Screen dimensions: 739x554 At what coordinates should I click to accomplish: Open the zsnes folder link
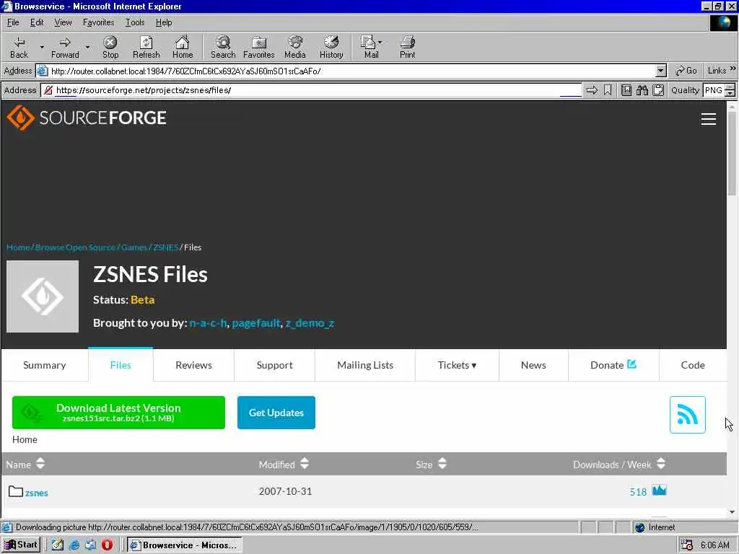pyautogui.click(x=37, y=493)
